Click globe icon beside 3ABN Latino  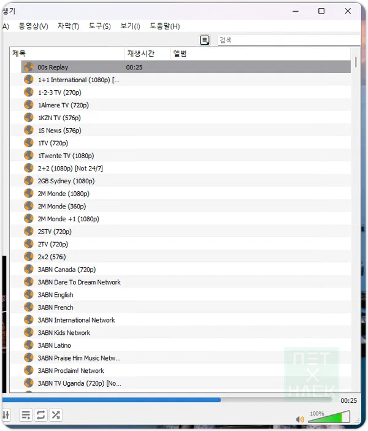[x=29, y=345]
